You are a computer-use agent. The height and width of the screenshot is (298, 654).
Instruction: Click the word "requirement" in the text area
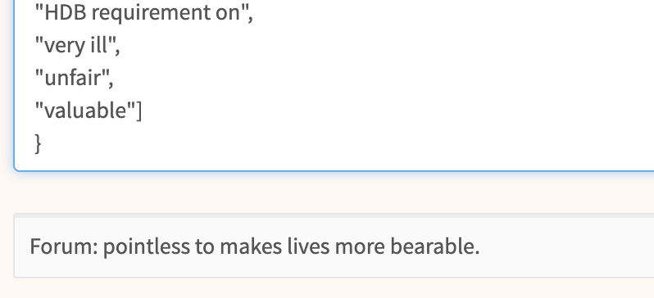point(151,14)
